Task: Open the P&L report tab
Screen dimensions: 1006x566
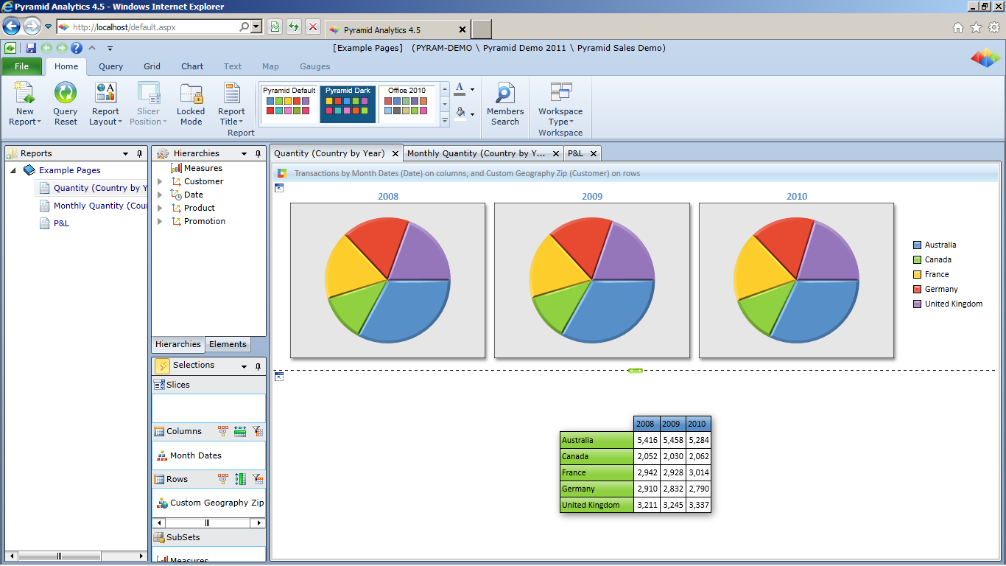Action: [x=575, y=153]
